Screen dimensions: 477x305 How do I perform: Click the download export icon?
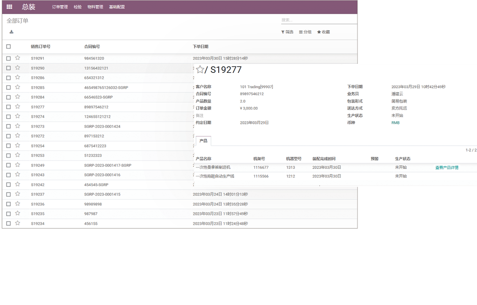[x=11, y=32]
